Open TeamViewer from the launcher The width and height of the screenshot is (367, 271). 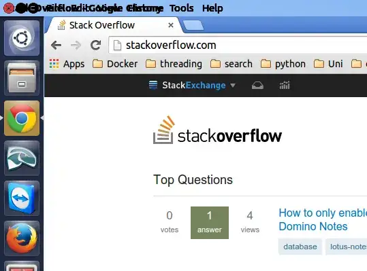(22, 198)
